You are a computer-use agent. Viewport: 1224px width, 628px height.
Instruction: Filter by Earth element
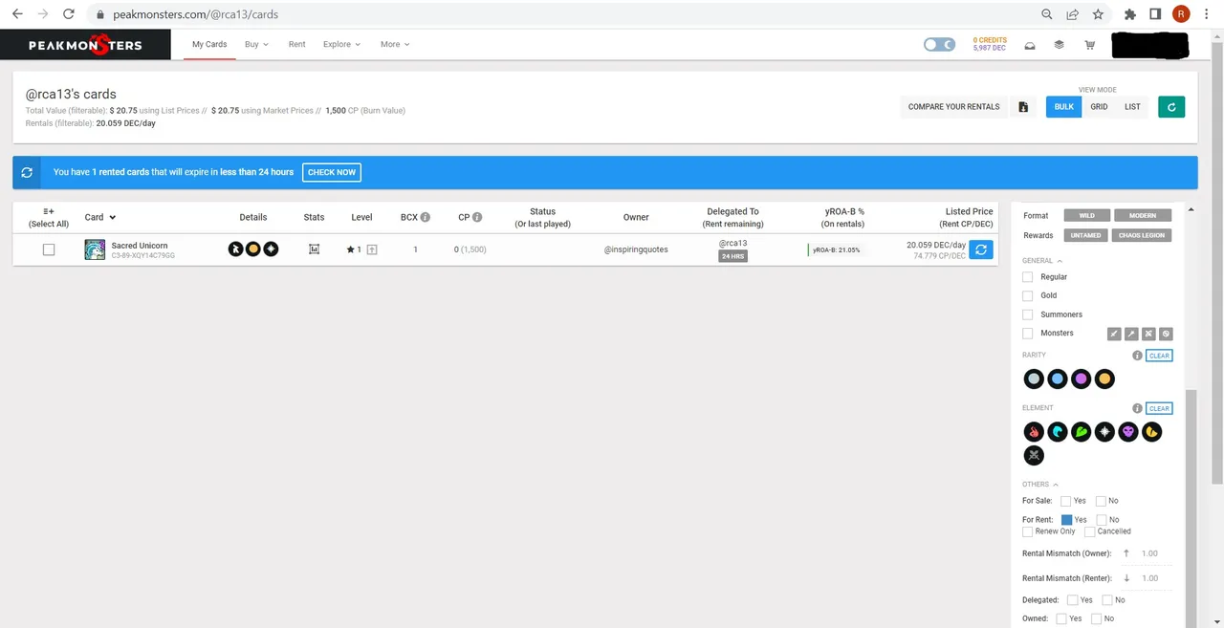click(1081, 432)
